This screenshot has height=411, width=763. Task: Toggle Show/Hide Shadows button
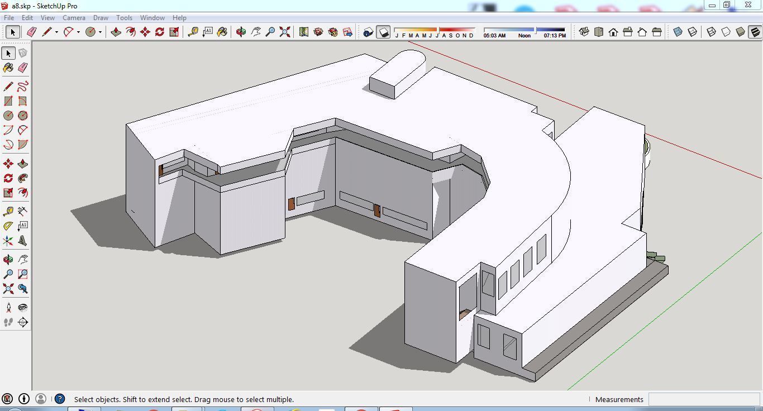click(383, 32)
